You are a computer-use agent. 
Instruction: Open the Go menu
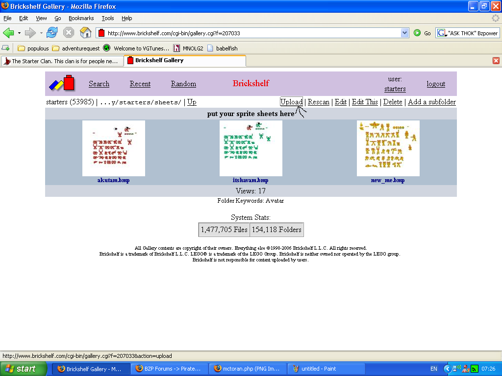[x=58, y=18]
